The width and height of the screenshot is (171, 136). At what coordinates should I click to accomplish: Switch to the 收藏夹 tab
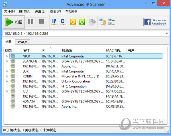[x=23, y=42]
